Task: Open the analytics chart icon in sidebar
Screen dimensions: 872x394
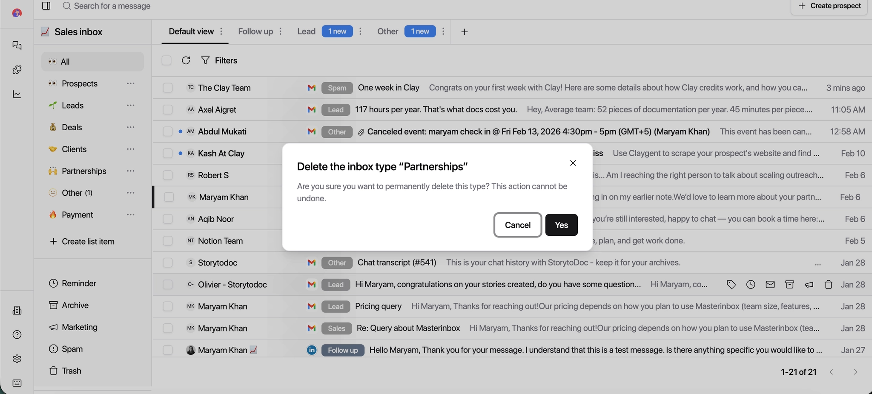Action: (x=17, y=94)
